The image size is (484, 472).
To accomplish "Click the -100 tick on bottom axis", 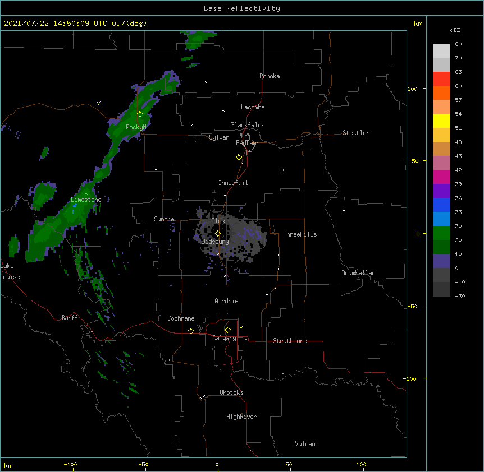I will pyautogui.click(x=70, y=465).
